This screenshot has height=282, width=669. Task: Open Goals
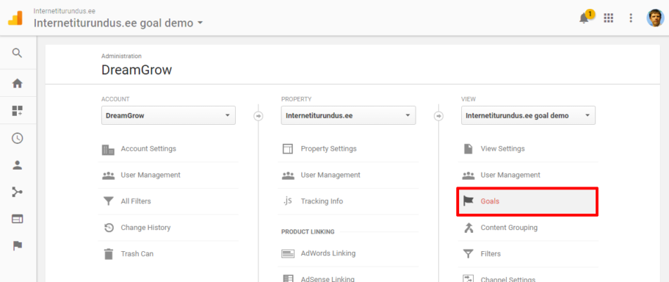[527, 201]
